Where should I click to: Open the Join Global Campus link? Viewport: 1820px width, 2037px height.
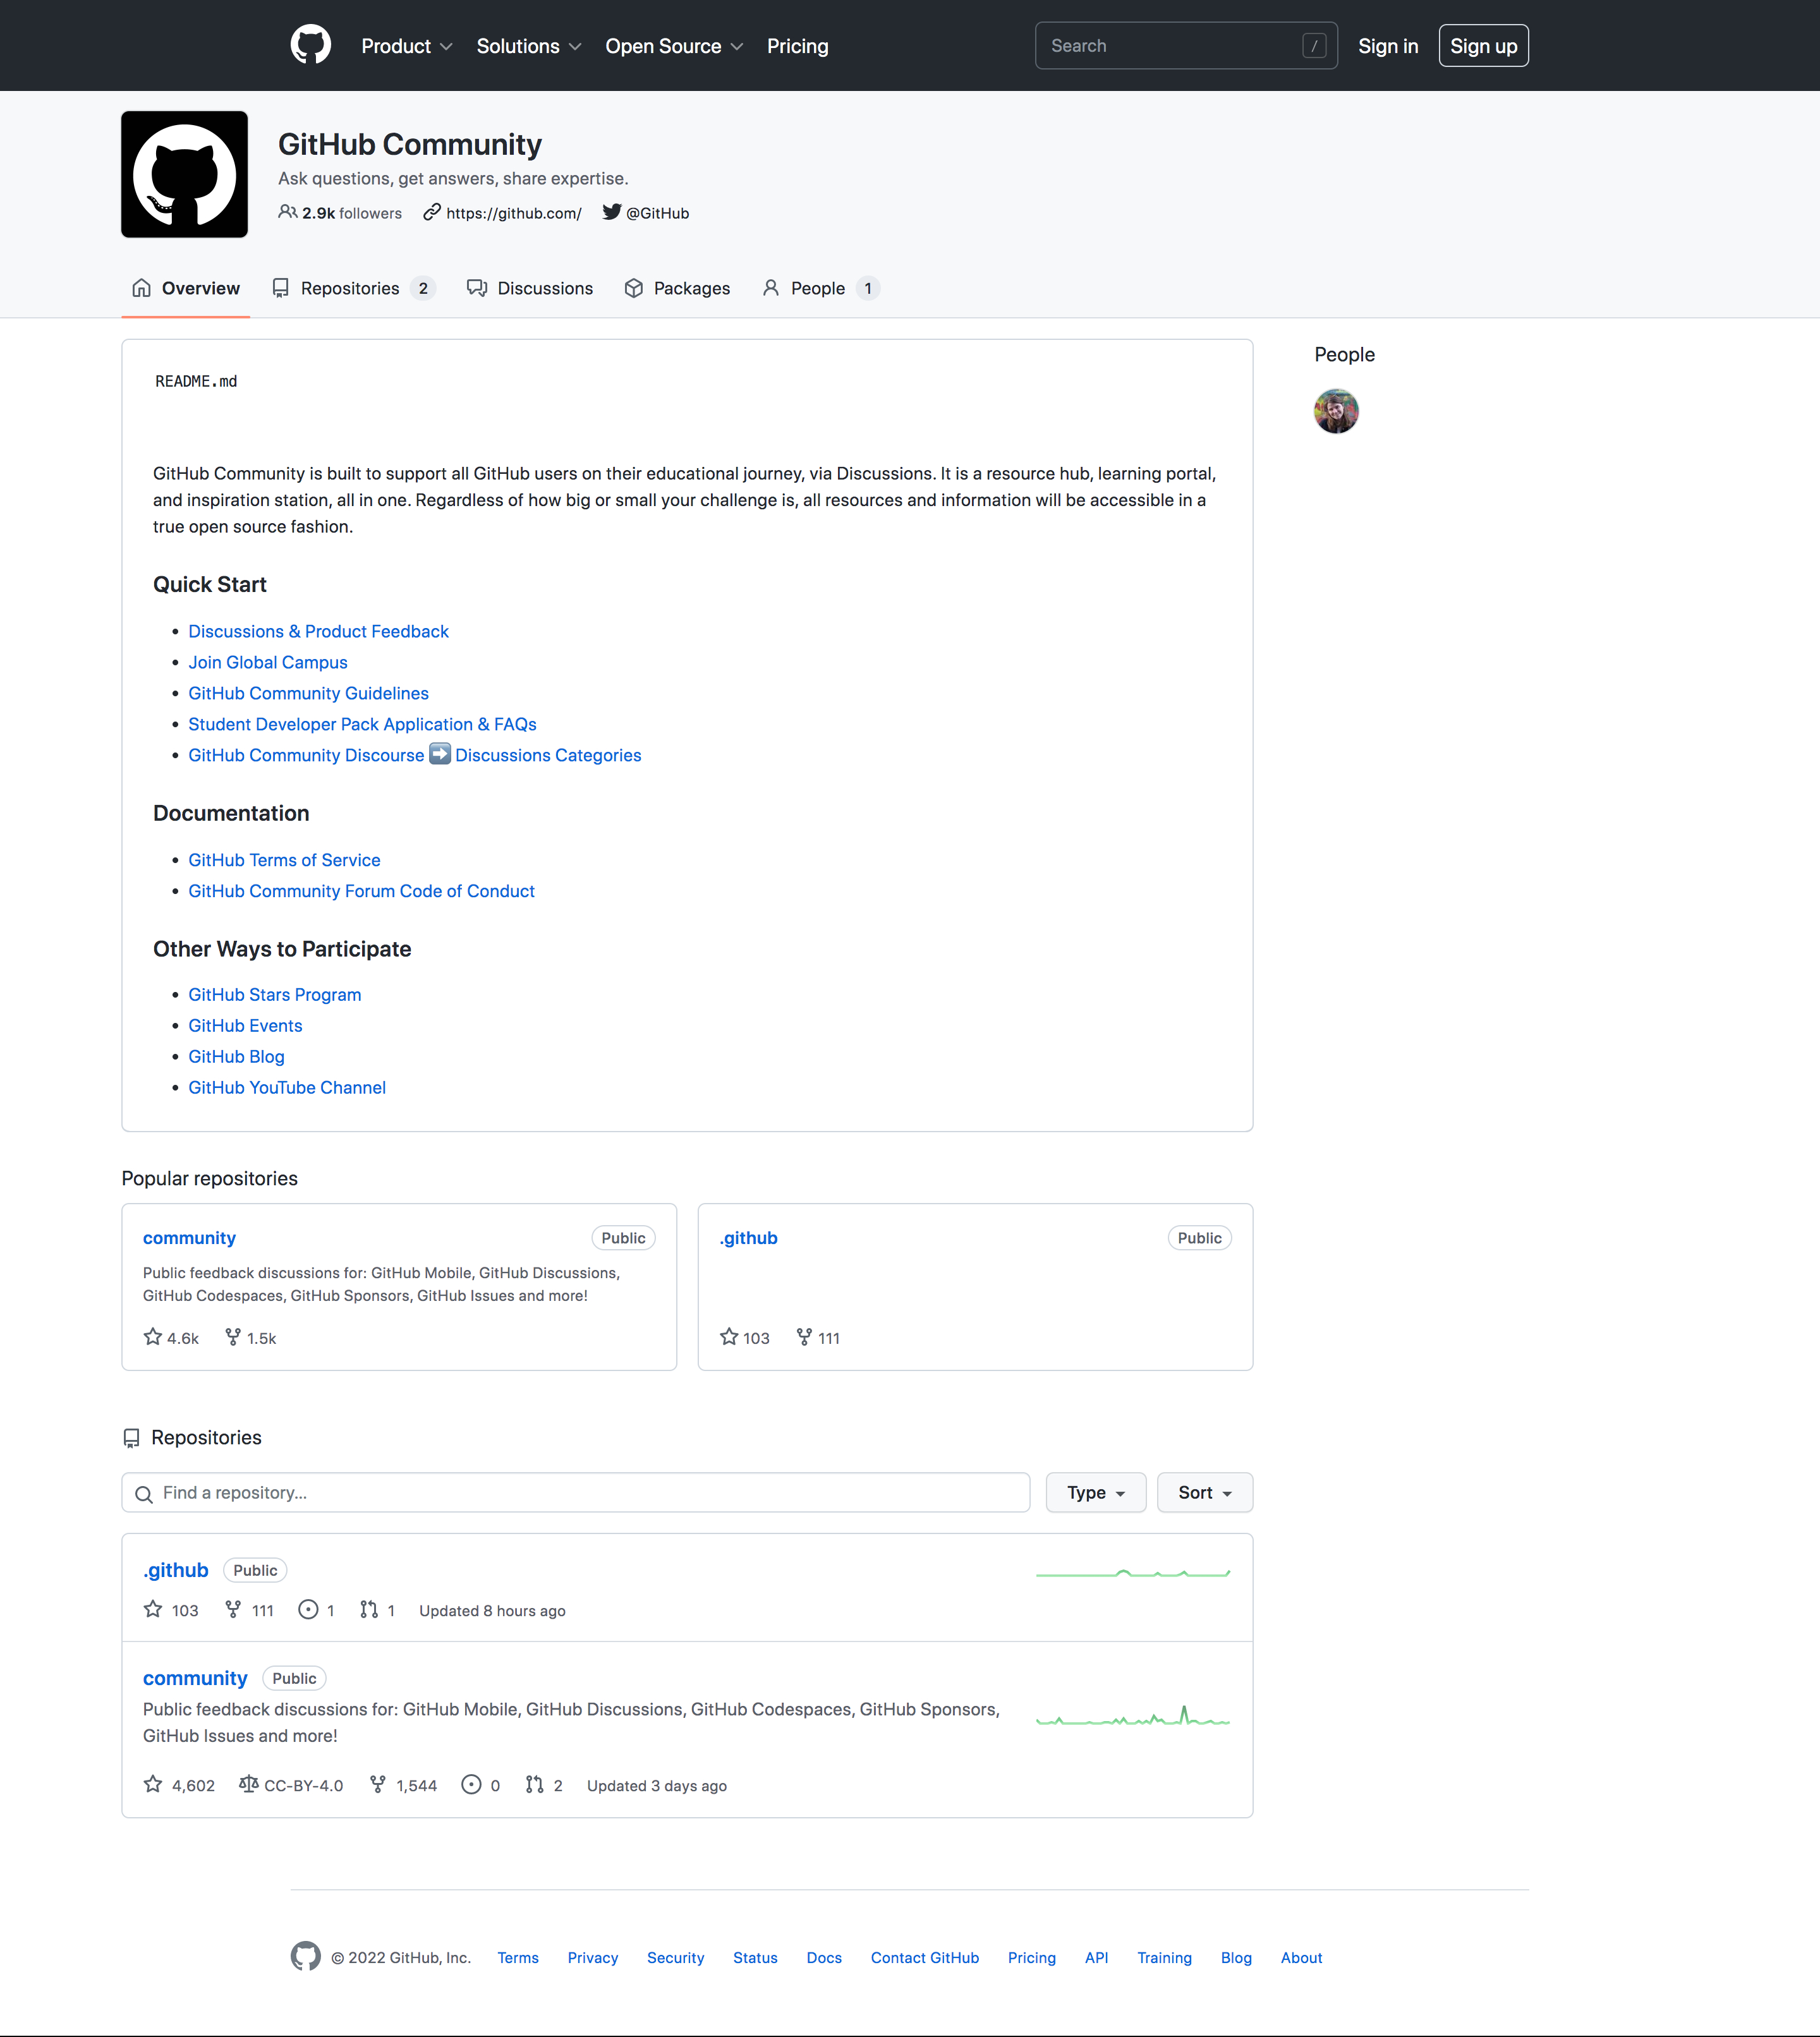click(x=268, y=662)
